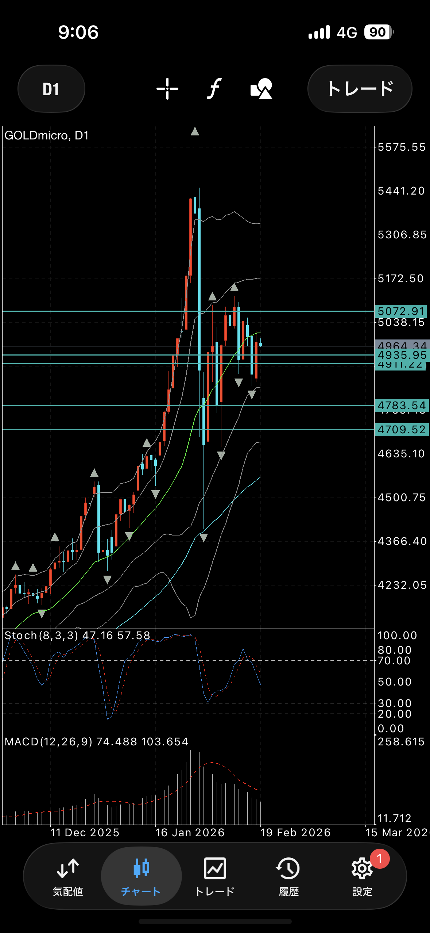Screen dimensions: 430x933
Task: Tap the 5306.85 price scale value
Action: [402, 235]
